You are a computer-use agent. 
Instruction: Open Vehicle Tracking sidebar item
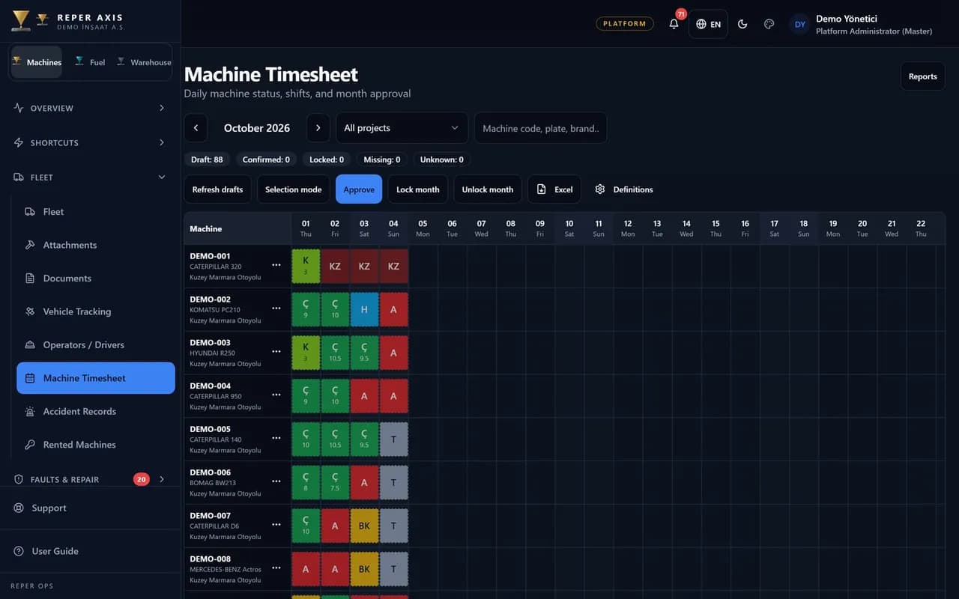96,311
